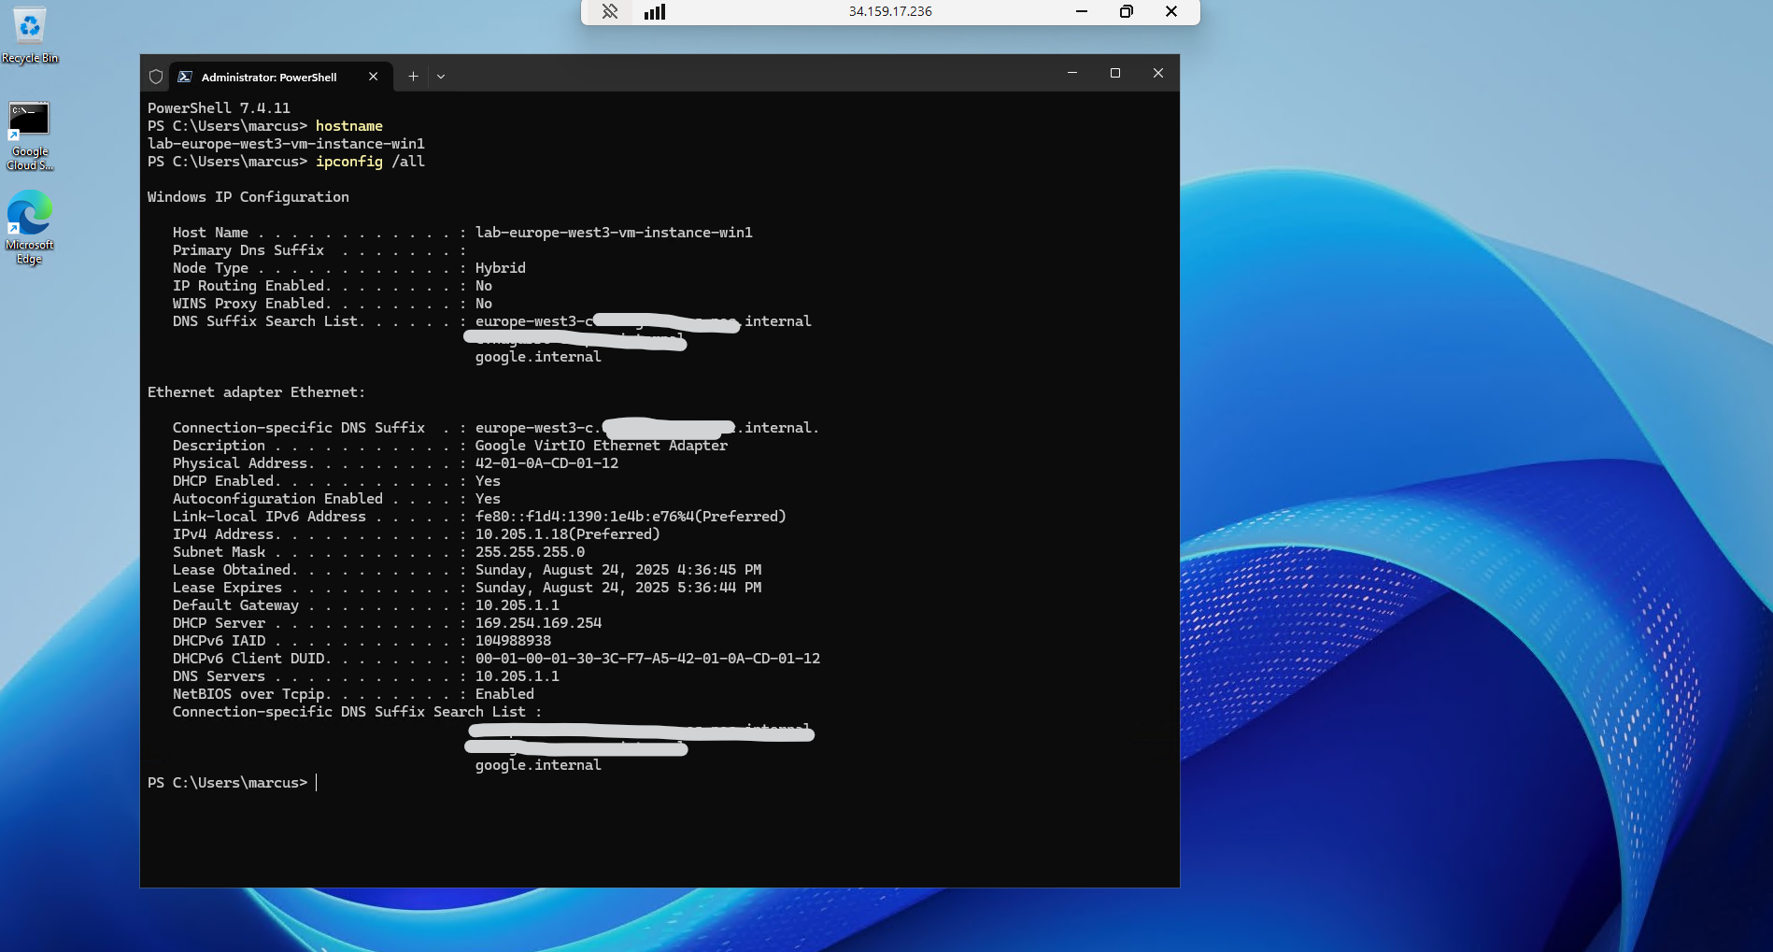
Task: Click the IPv4 address 10.205.1.18
Action: (x=568, y=534)
